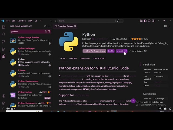Open the Manage gear in activity bar
Viewport: 173px width, 130px height.
[4, 103]
